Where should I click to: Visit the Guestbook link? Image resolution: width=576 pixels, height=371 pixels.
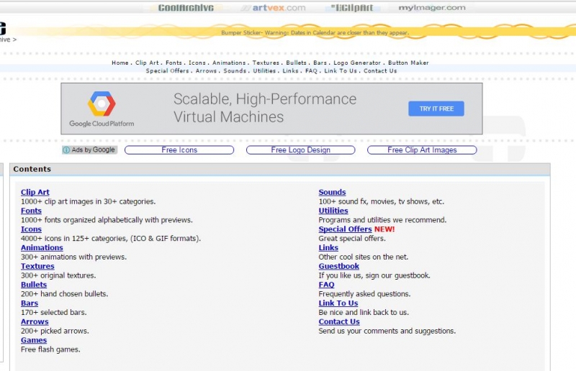339,266
